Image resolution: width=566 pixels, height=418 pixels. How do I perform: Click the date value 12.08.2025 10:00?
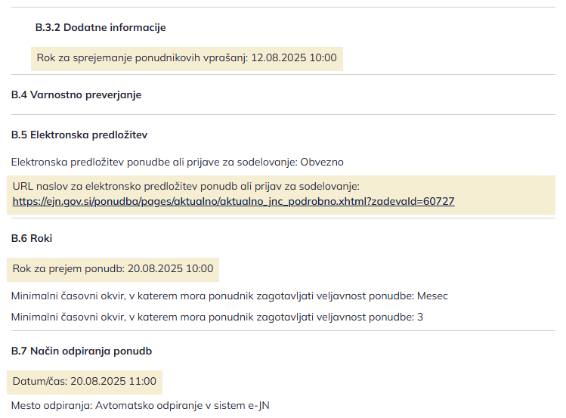click(294, 58)
